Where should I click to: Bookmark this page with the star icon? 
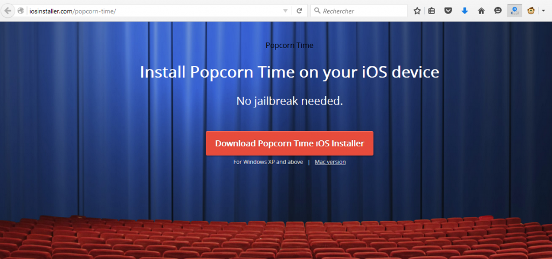click(x=417, y=11)
